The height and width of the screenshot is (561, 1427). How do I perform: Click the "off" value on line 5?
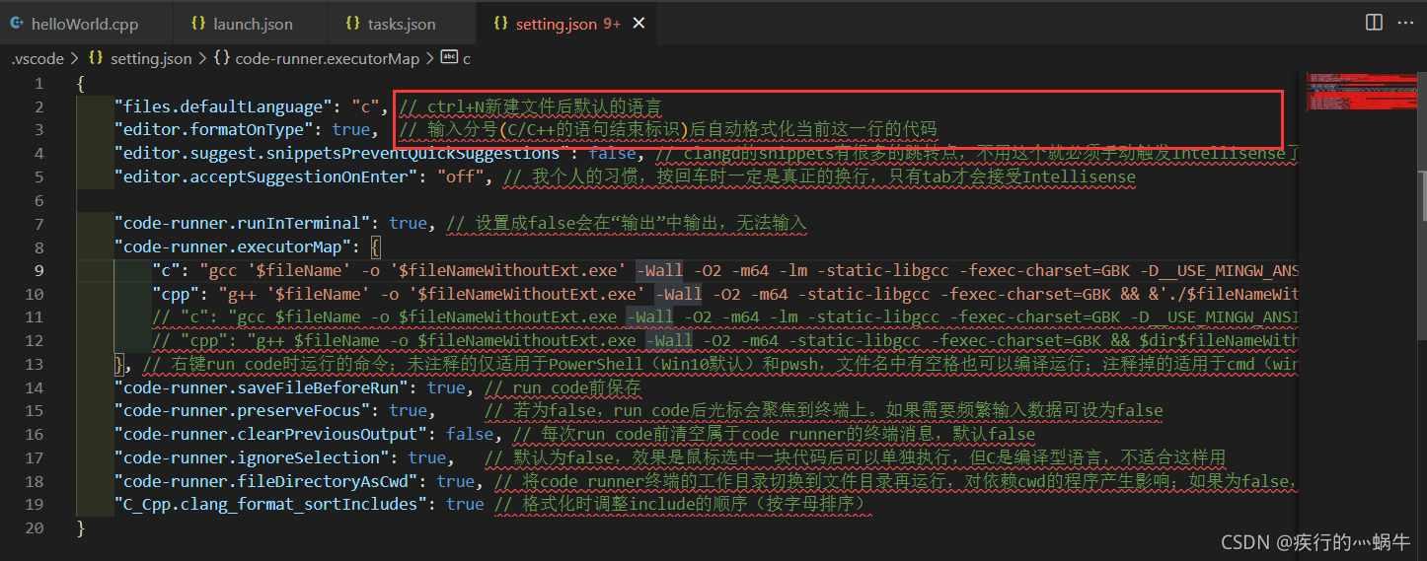coord(461,176)
